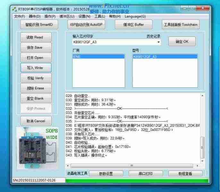Click log line 036 file path entry
220x192 pixels.
point(132,125)
